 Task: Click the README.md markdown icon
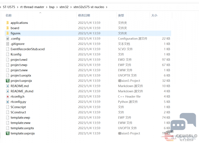tap(8, 86)
